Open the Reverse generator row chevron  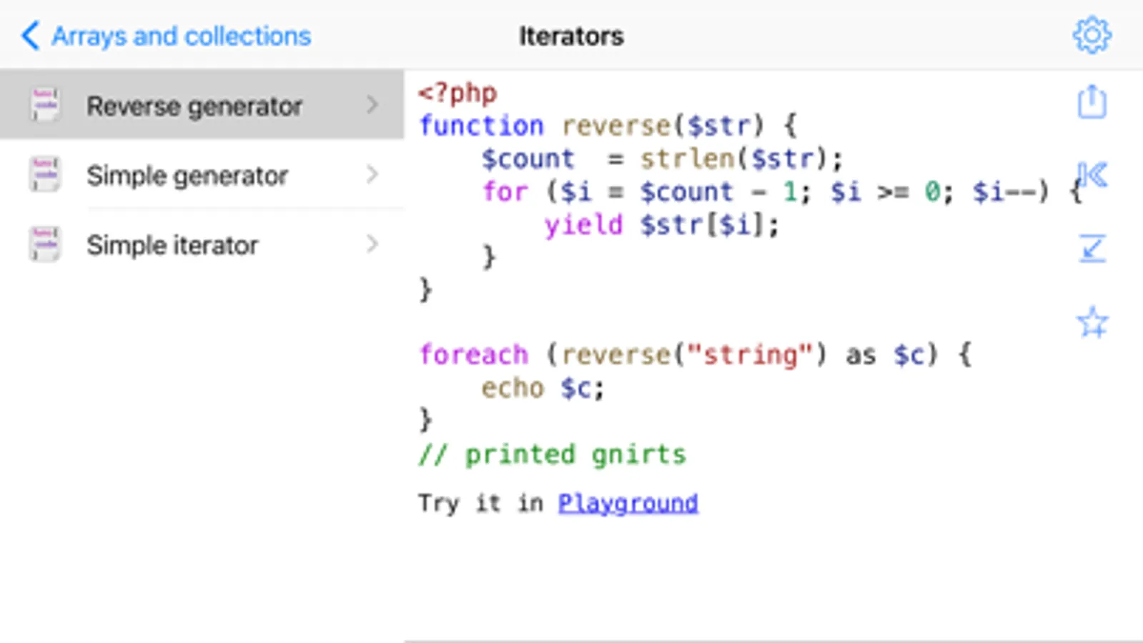click(x=372, y=105)
